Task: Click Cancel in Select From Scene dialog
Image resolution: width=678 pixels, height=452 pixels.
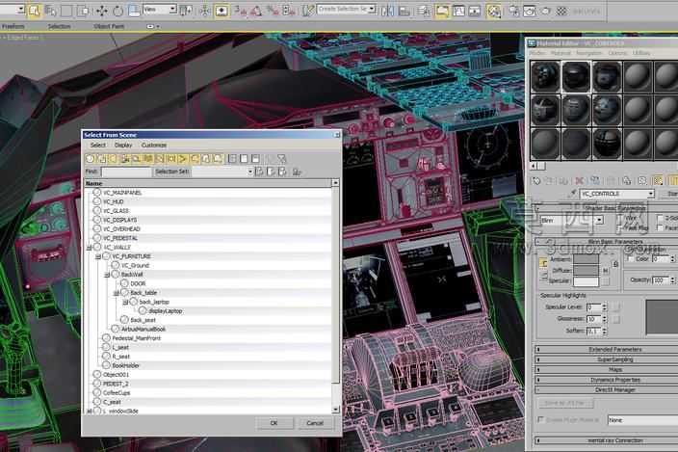Action: tap(315, 423)
